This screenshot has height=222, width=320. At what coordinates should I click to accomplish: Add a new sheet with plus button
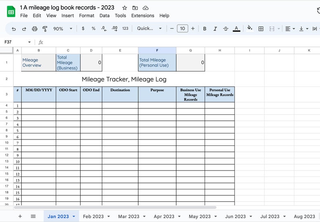click(x=20, y=216)
